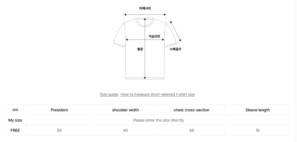Click the 총장 length label
This screenshot has height=142, width=297.
pyautogui.click(x=140, y=49)
